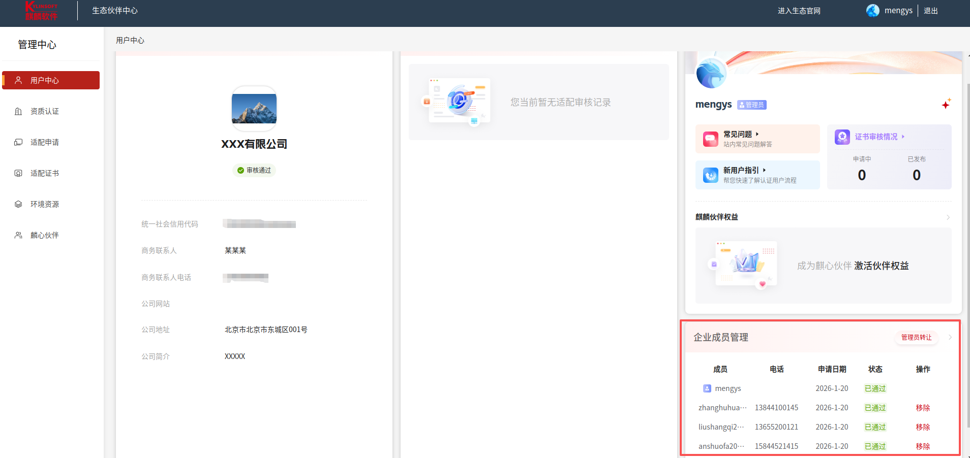Open 资质认证 in the sidebar

point(45,111)
